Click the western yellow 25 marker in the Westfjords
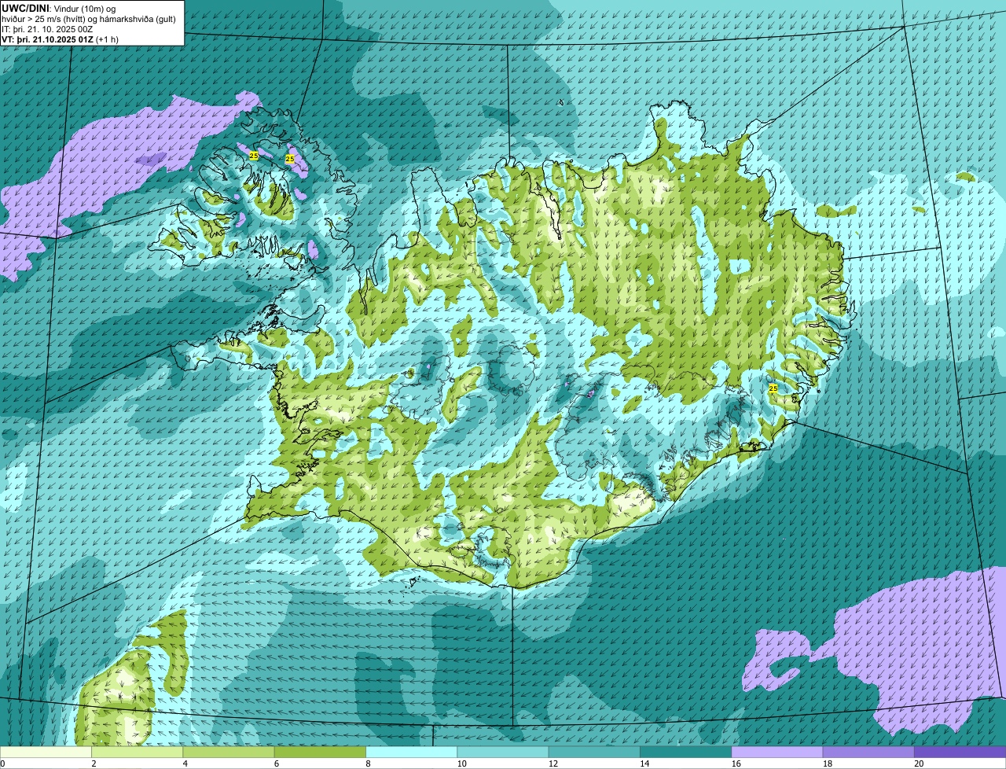The width and height of the screenshot is (1006, 769). click(x=254, y=156)
